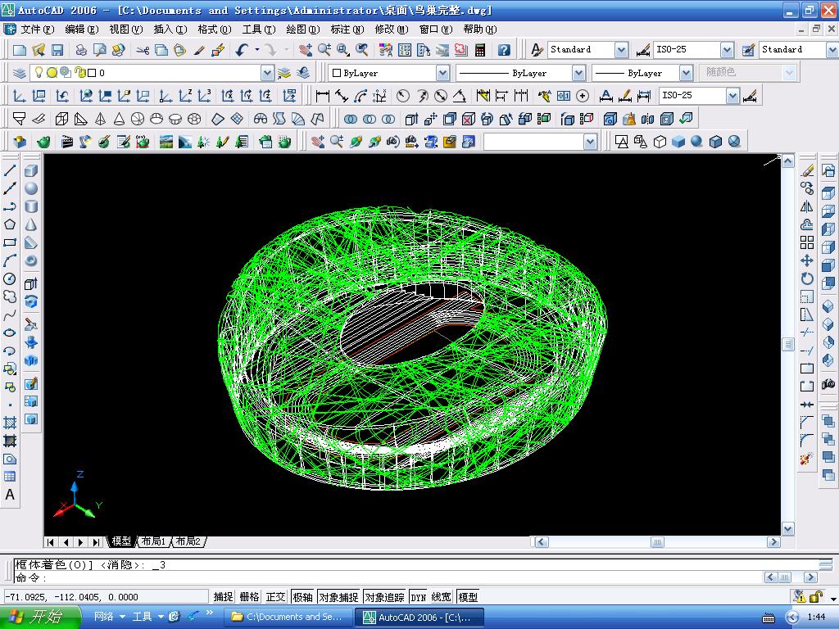Toggle 极轴 (polar tracking)

[x=303, y=597]
